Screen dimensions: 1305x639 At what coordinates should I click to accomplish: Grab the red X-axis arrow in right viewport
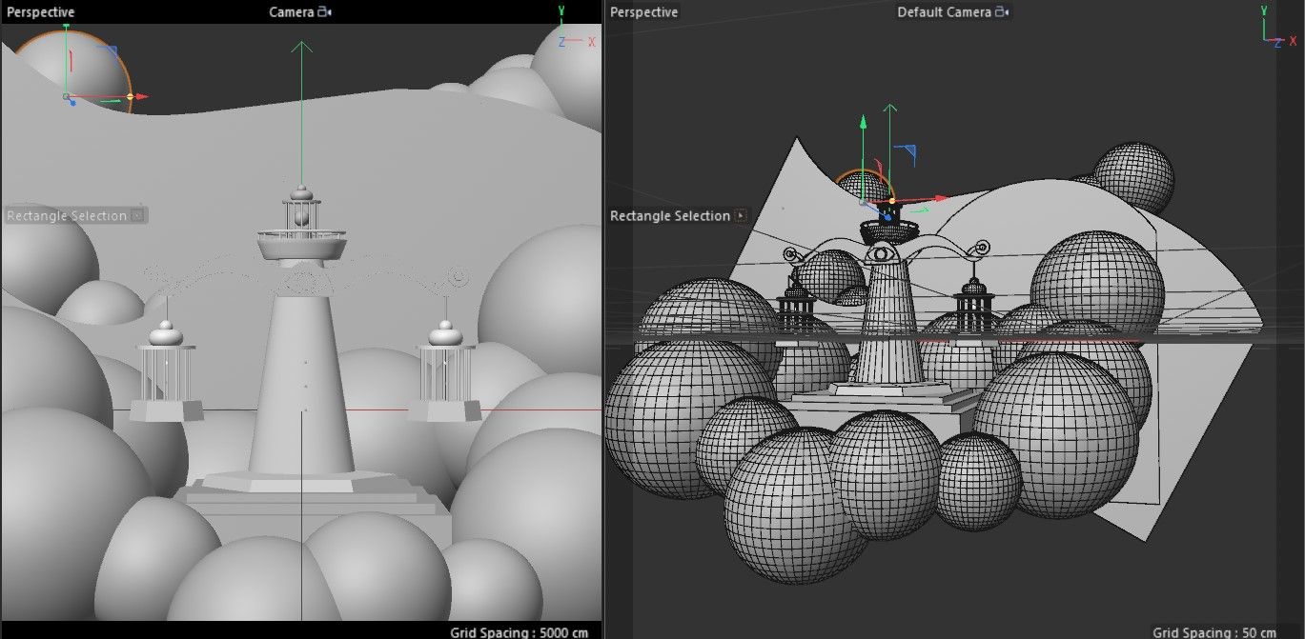[940, 198]
